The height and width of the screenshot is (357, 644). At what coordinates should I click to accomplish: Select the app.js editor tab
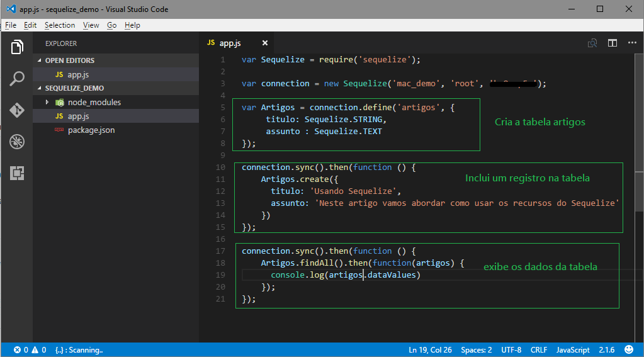pos(237,43)
